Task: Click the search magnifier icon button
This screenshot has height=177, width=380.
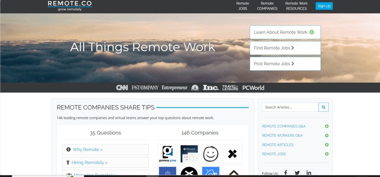Action: 323,107
